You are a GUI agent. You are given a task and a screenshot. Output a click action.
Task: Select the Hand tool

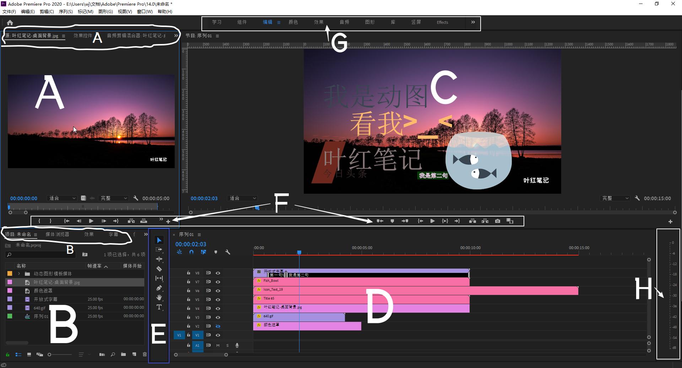point(159,298)
